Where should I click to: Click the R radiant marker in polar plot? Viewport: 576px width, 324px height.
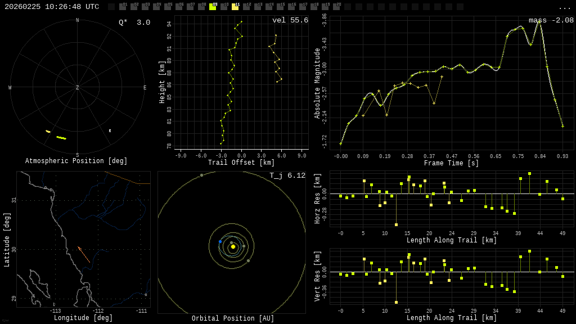pyautogui.click(x=110, y=131)
